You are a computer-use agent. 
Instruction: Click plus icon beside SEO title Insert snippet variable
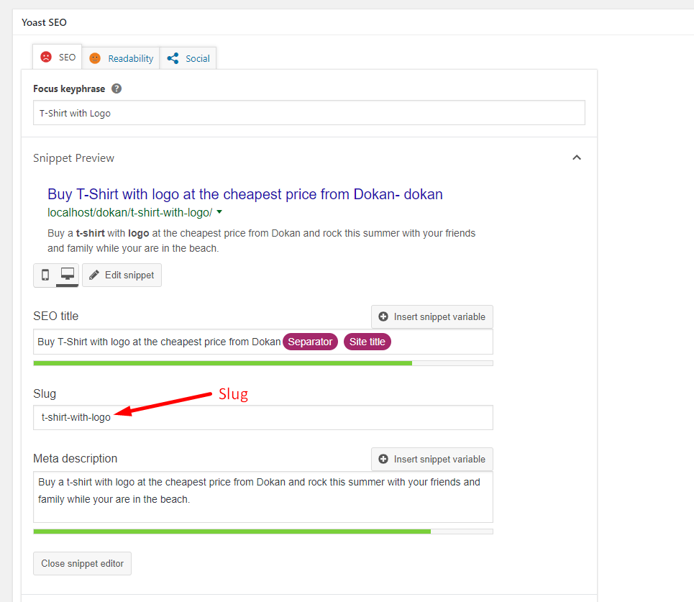(x=383, y=317)
